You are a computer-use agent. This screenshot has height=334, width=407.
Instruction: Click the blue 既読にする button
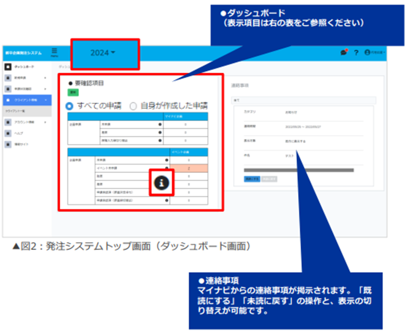[x=252, y=179]
